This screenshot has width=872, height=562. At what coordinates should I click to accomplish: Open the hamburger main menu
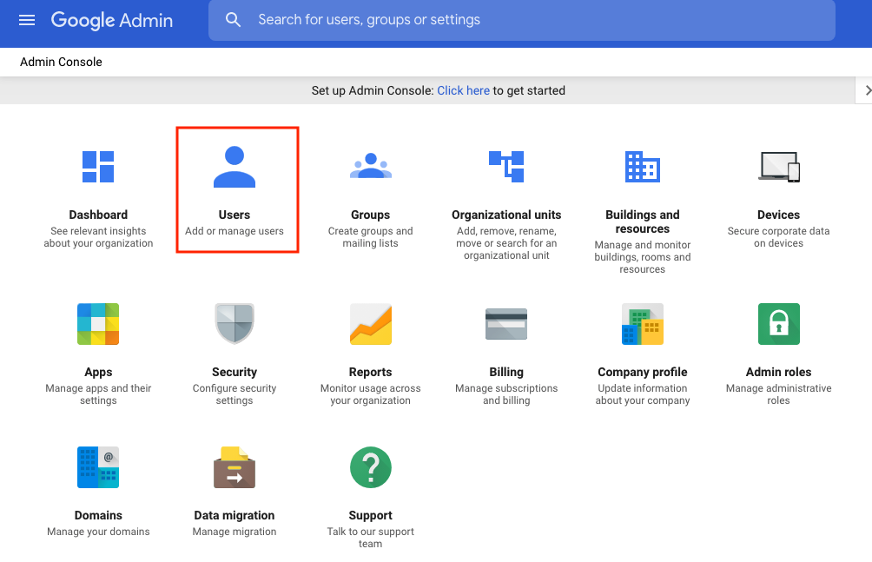pos(27,20)
